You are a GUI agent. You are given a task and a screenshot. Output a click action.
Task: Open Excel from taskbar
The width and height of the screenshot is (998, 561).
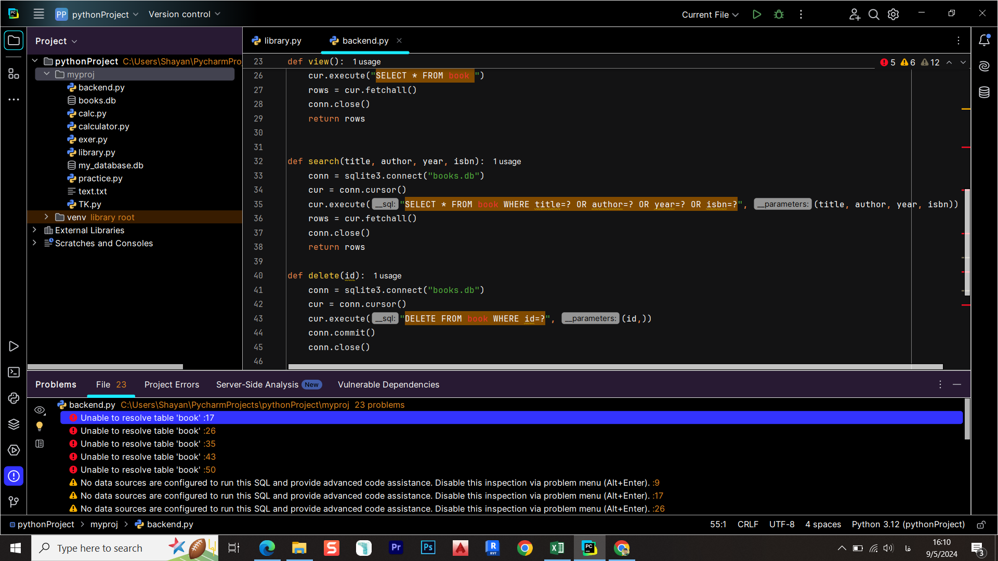(x=557, y=548)
